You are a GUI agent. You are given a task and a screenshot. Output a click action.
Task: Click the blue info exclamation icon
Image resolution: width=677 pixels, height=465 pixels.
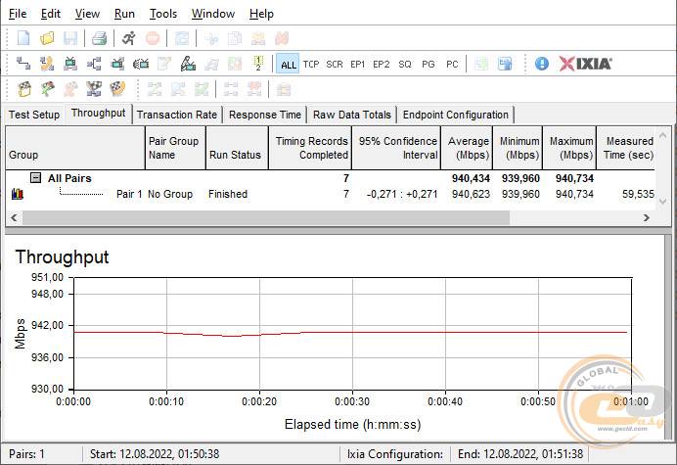point(542,64)
